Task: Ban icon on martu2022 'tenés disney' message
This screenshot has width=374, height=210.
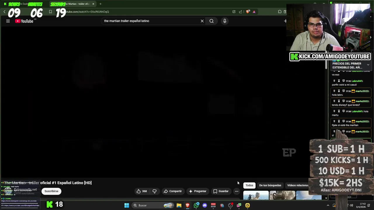Action: [344, 101]
